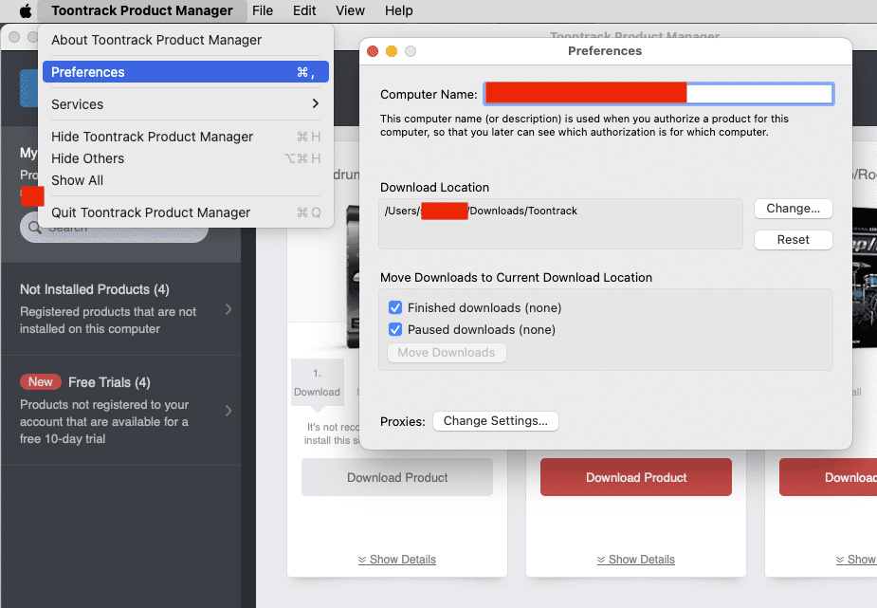Expand the Services submenu arrow
877x608 pixels.
(316, 104)
